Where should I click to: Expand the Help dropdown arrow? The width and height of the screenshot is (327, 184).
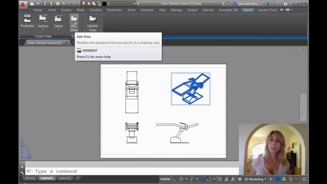pos(290,4)
